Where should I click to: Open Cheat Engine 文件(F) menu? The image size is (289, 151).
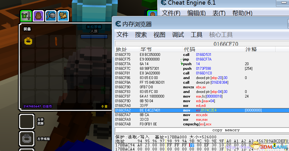pos(171,13)
